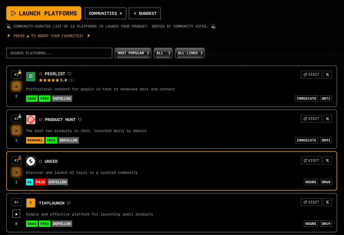Image resolution: width=344 pixels, height=235 pixels.
Task: Visit the TinyLaunch website
Action: point(311,202)
